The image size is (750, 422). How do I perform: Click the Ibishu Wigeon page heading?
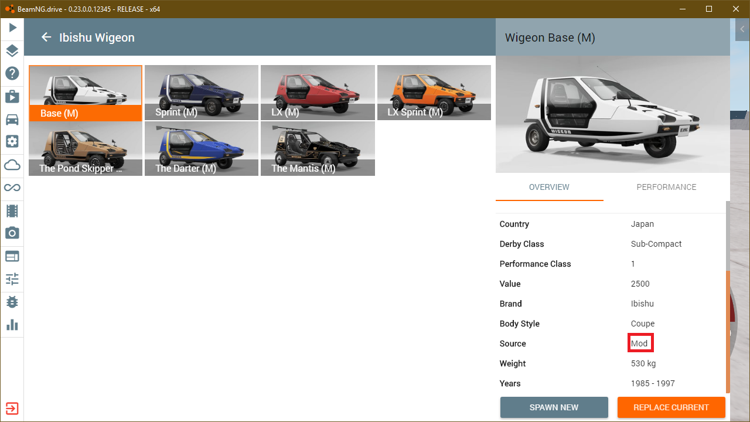click(97, 38)
